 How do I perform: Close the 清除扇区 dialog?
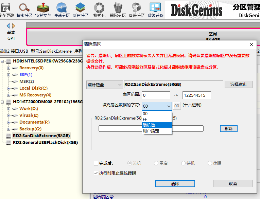point(252,44)
